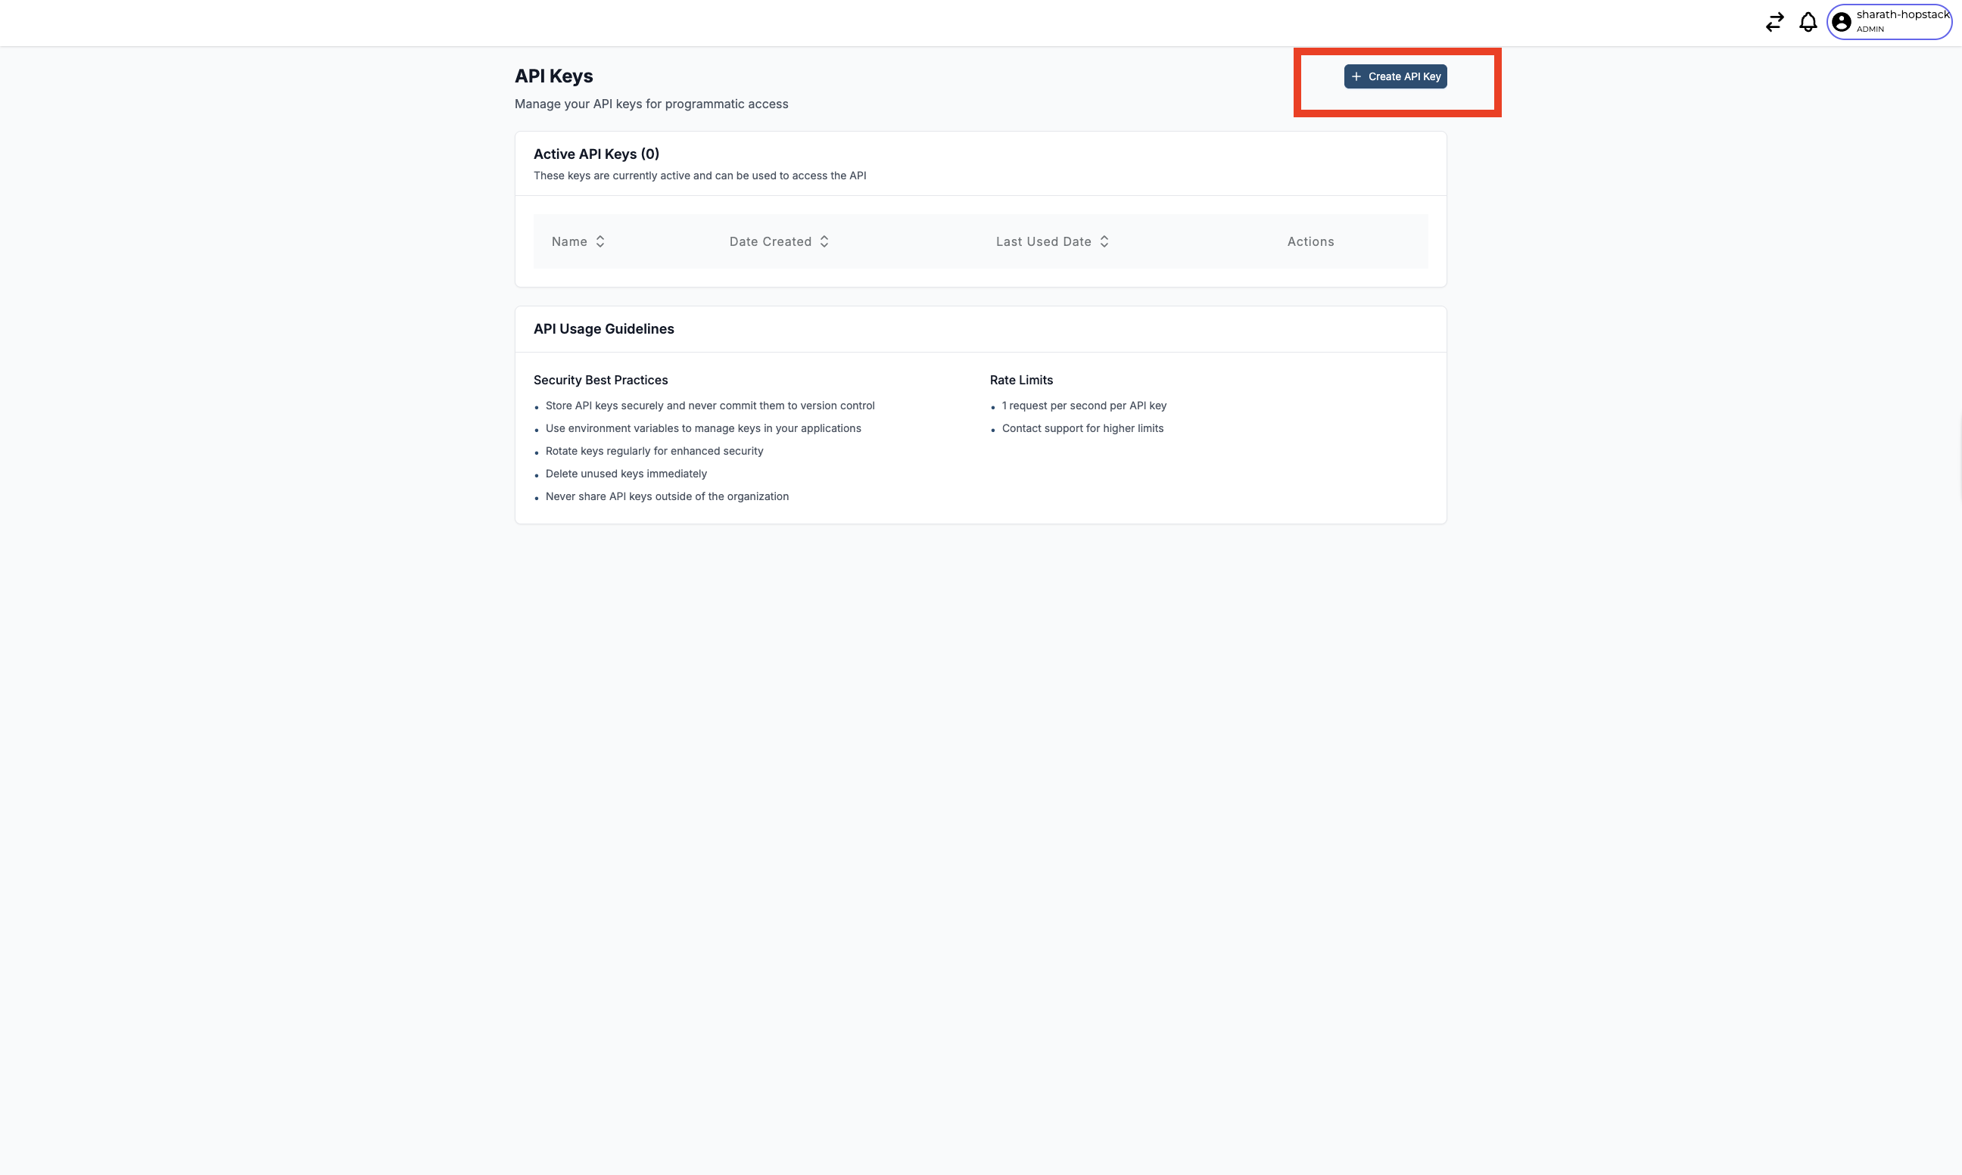
Task: Click the Last Used Date header text
Action: point(1043,241)
